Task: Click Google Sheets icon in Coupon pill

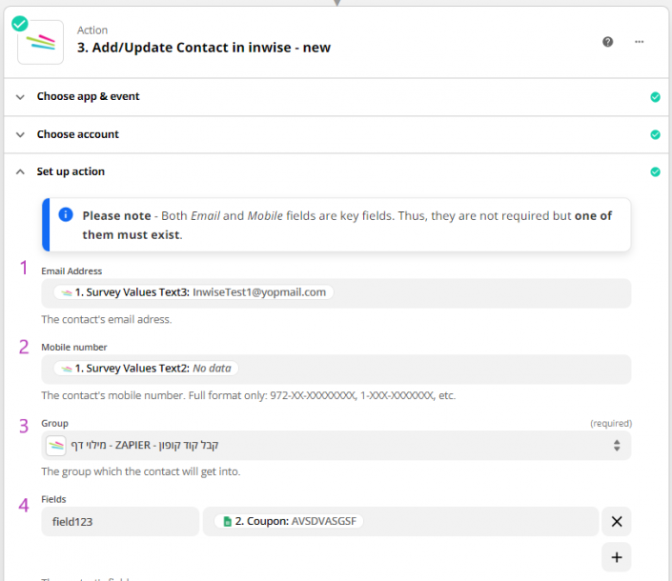Action: pos(228,522)
